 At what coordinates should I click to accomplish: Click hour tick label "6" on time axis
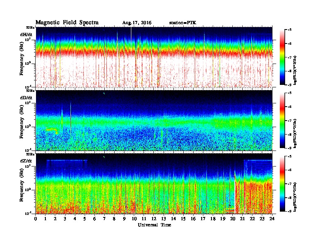(94, 219)
